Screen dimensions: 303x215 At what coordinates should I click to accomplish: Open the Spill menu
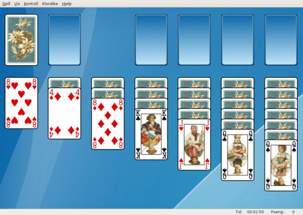pos(6,4)
